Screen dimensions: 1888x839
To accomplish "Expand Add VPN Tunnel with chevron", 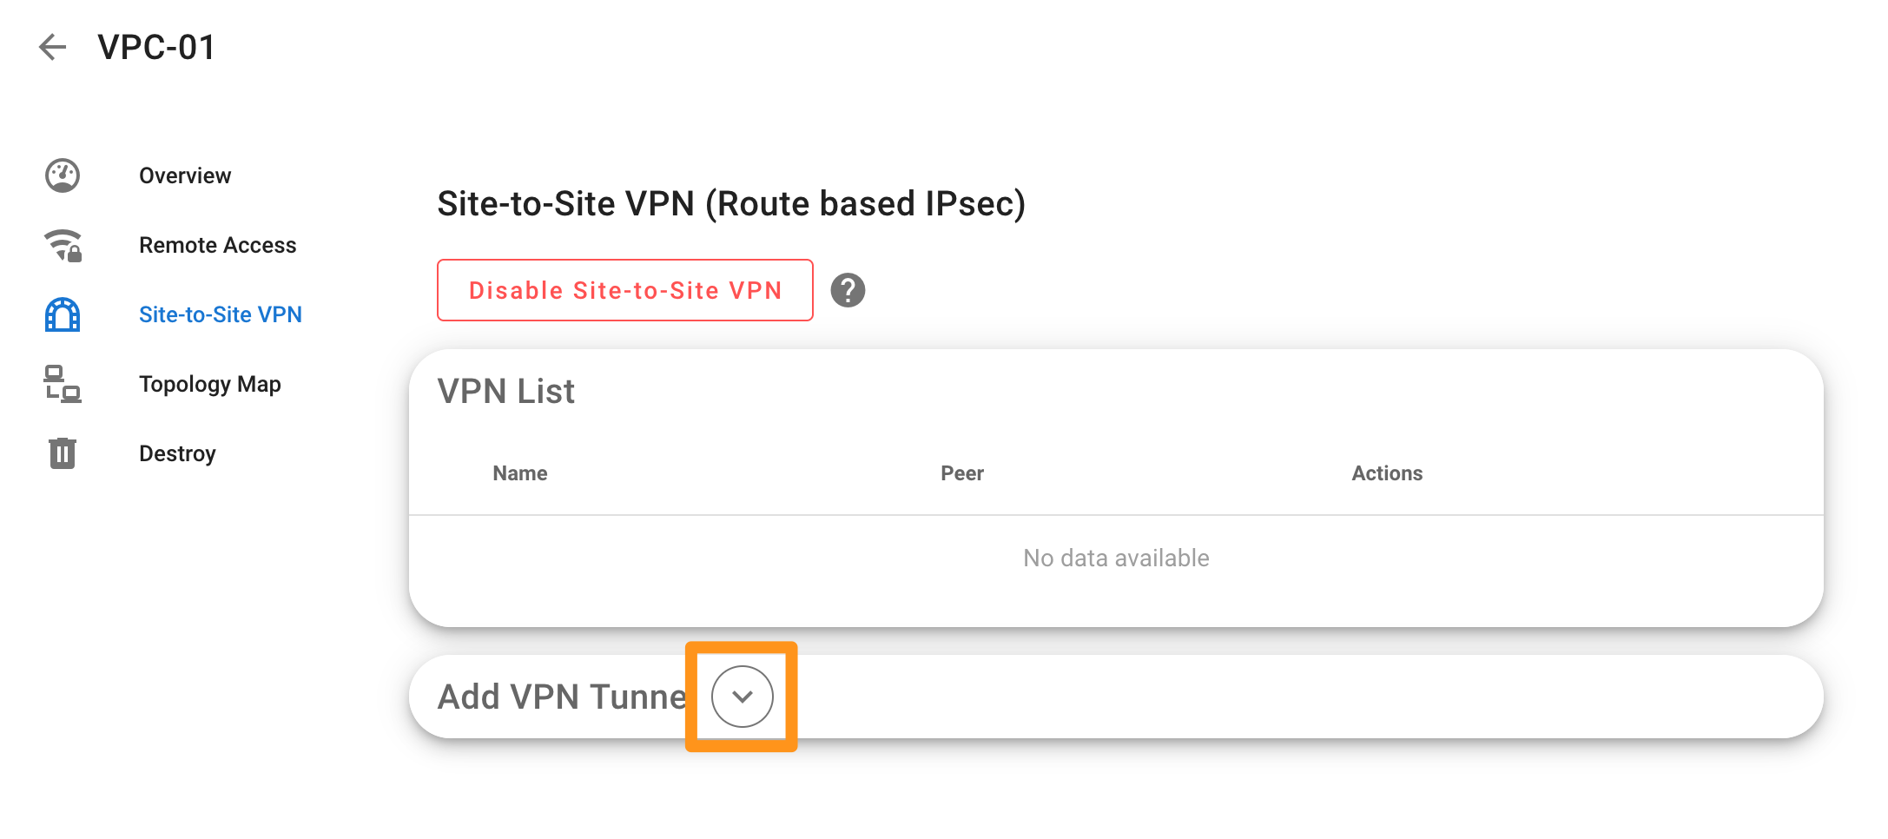I will click(743, 697).
